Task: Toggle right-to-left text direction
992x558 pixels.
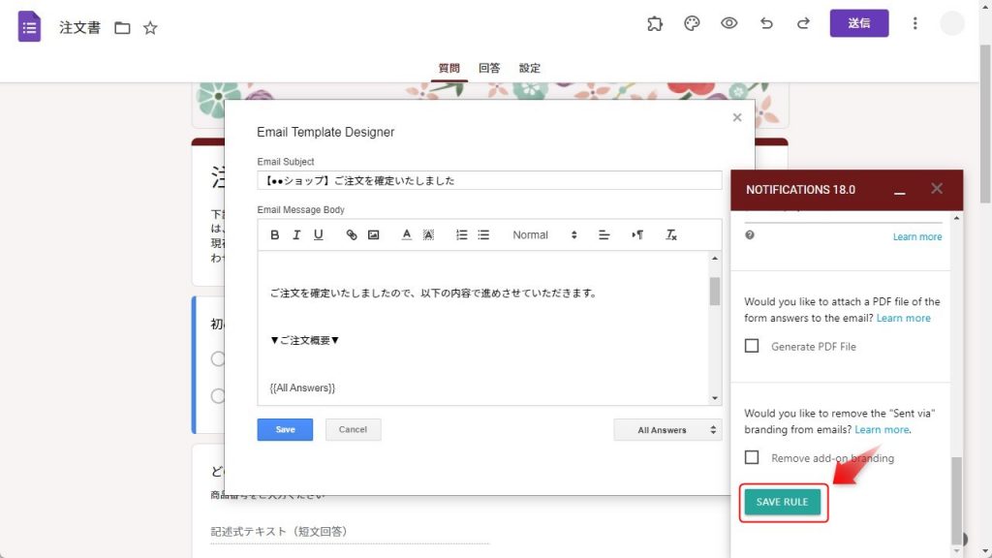Action: pyautogui.click(x=637, y=234)
